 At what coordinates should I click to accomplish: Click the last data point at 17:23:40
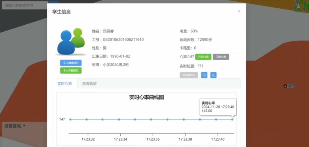click(232, 119)
